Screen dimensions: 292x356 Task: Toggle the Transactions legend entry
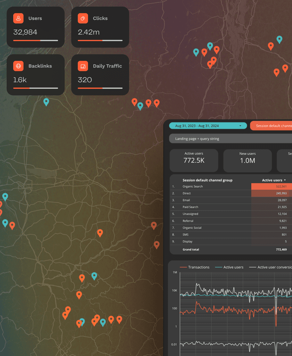(x=195, y=267)
